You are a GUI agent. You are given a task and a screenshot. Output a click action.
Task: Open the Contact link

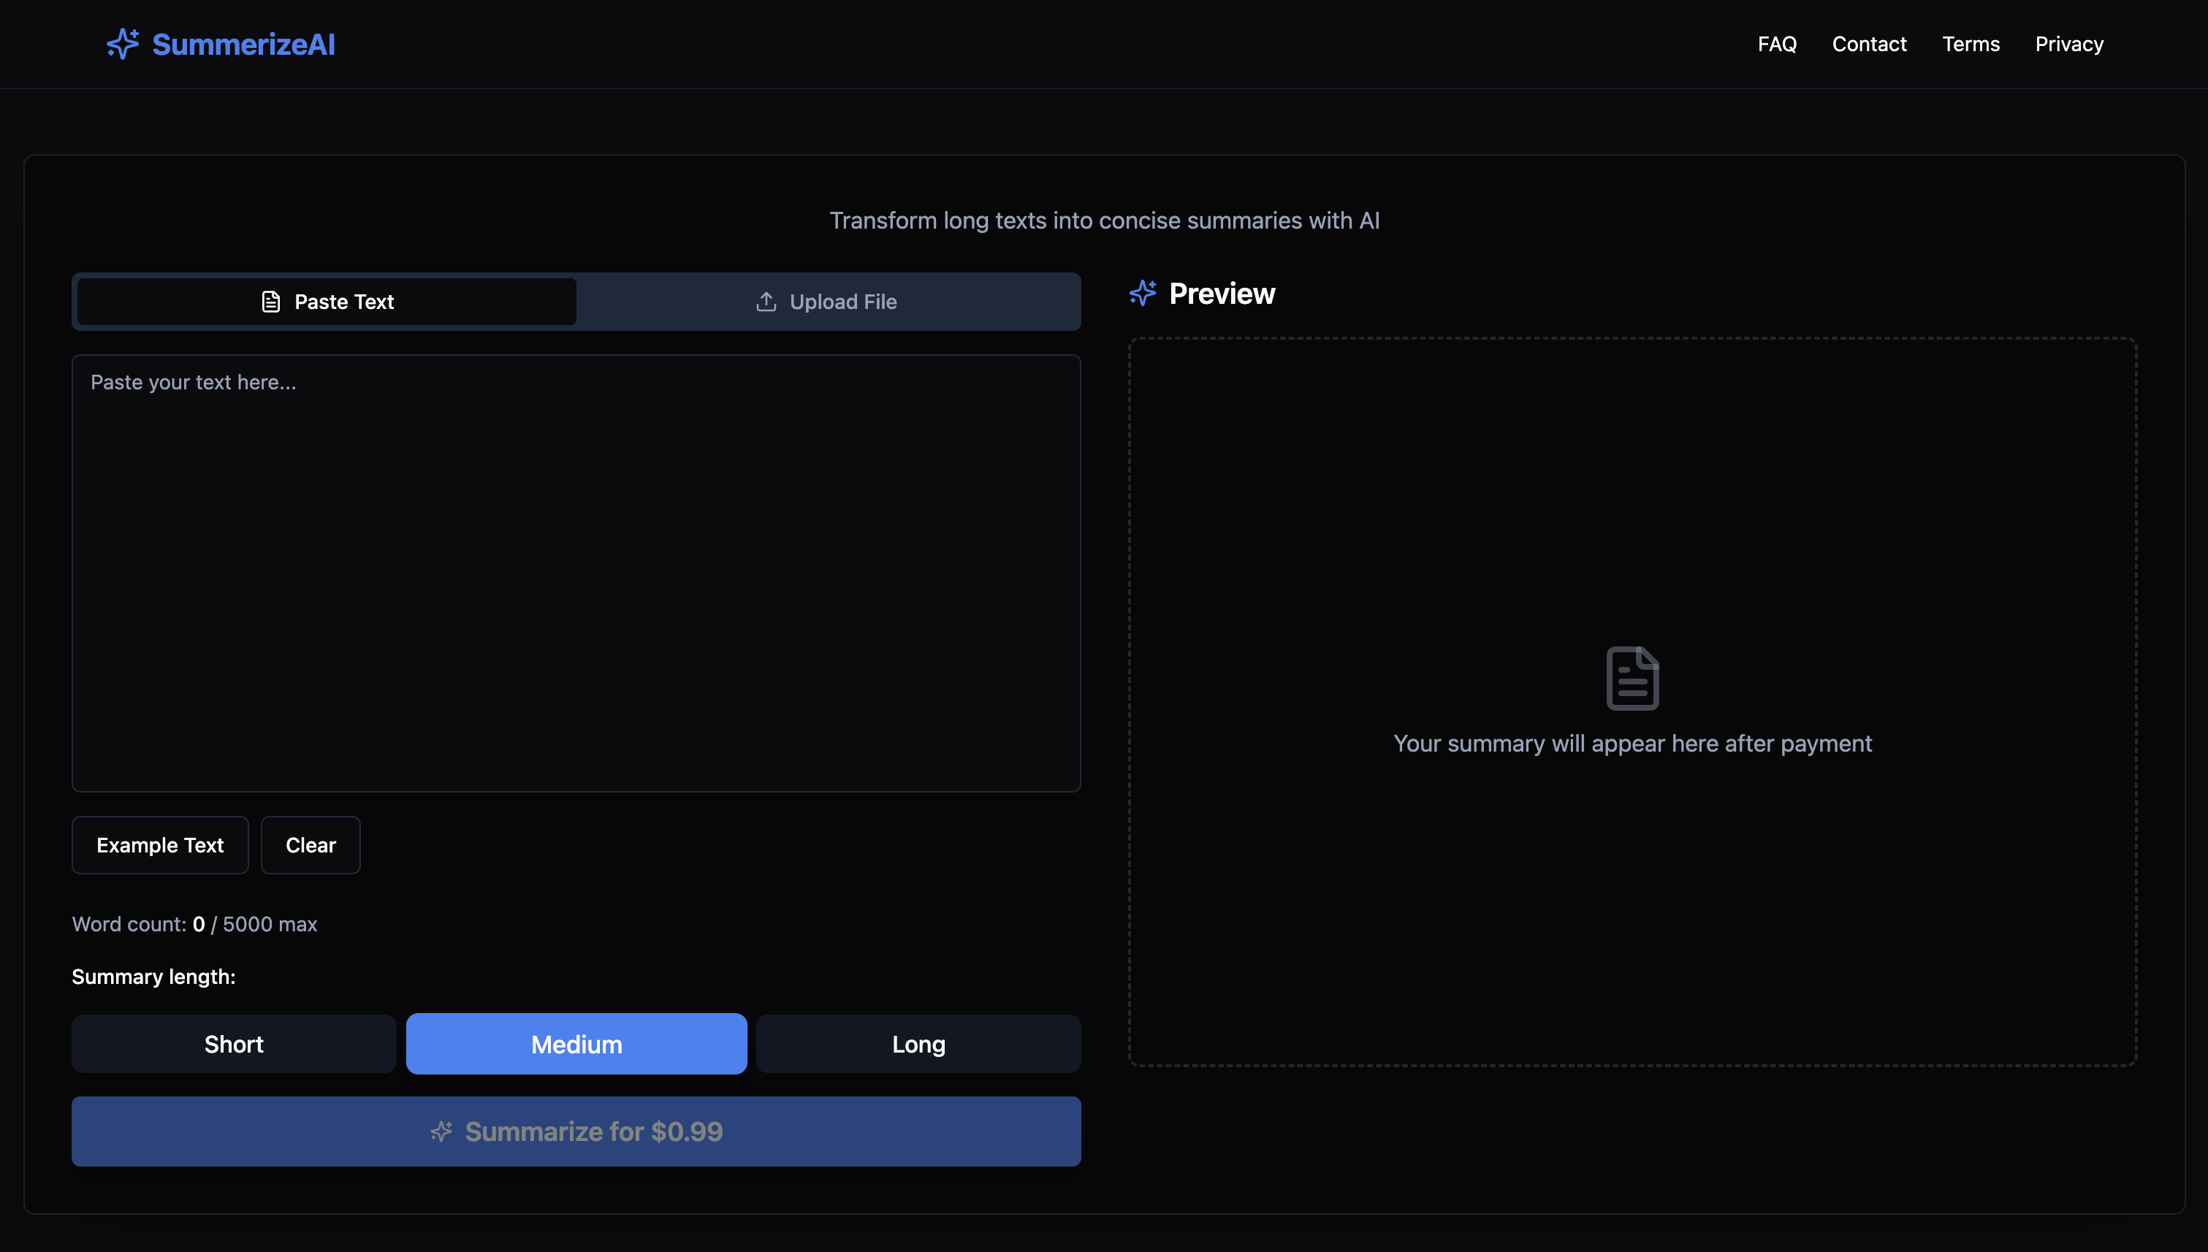pyautogui.click(x=1869, y=44)
